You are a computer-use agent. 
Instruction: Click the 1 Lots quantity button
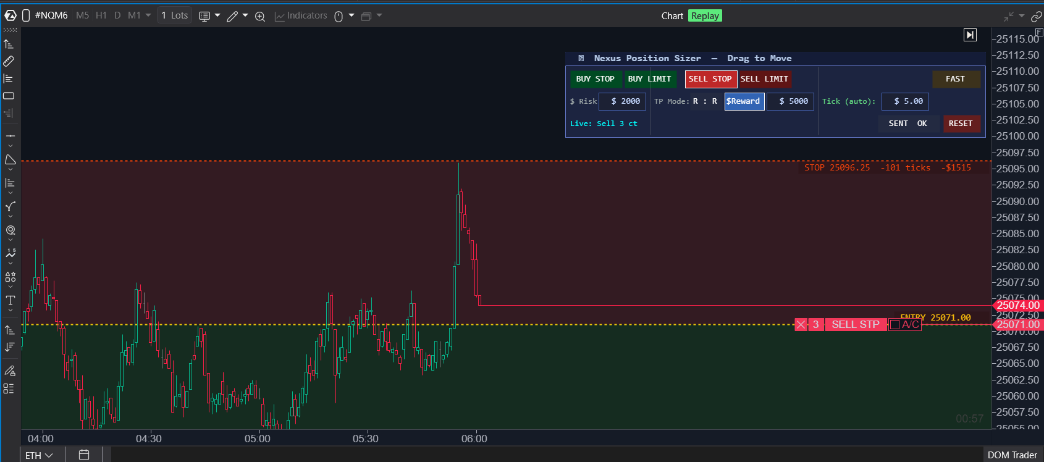click(x=175, y=15)
